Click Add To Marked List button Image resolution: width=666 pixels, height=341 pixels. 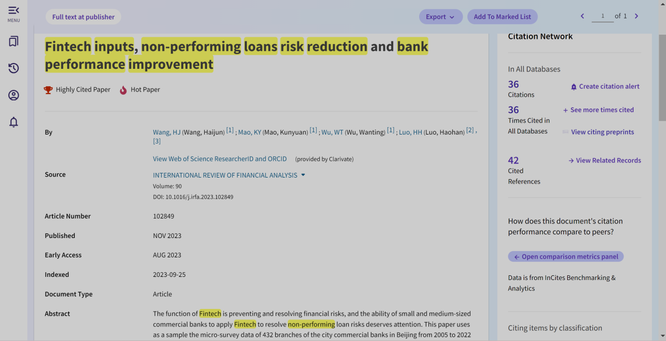click(x=502, y=17)
